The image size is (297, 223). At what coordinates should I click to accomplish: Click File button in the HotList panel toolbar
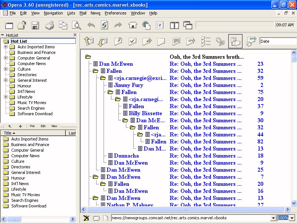click(x=32, y=126)
